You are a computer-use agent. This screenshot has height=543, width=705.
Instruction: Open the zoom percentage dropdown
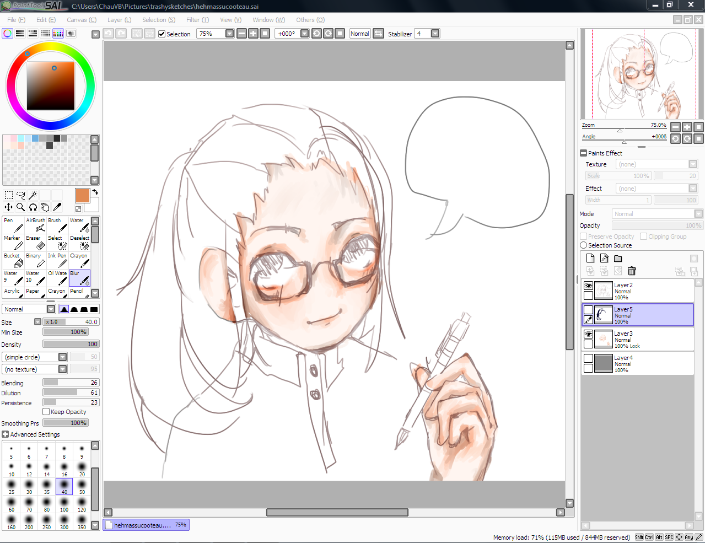(x=229, y=34)
